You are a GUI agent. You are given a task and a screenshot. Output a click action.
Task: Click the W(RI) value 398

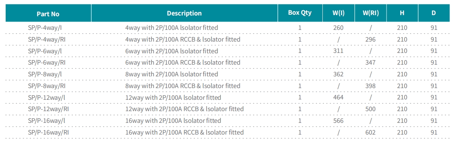(x=371, y=86)
